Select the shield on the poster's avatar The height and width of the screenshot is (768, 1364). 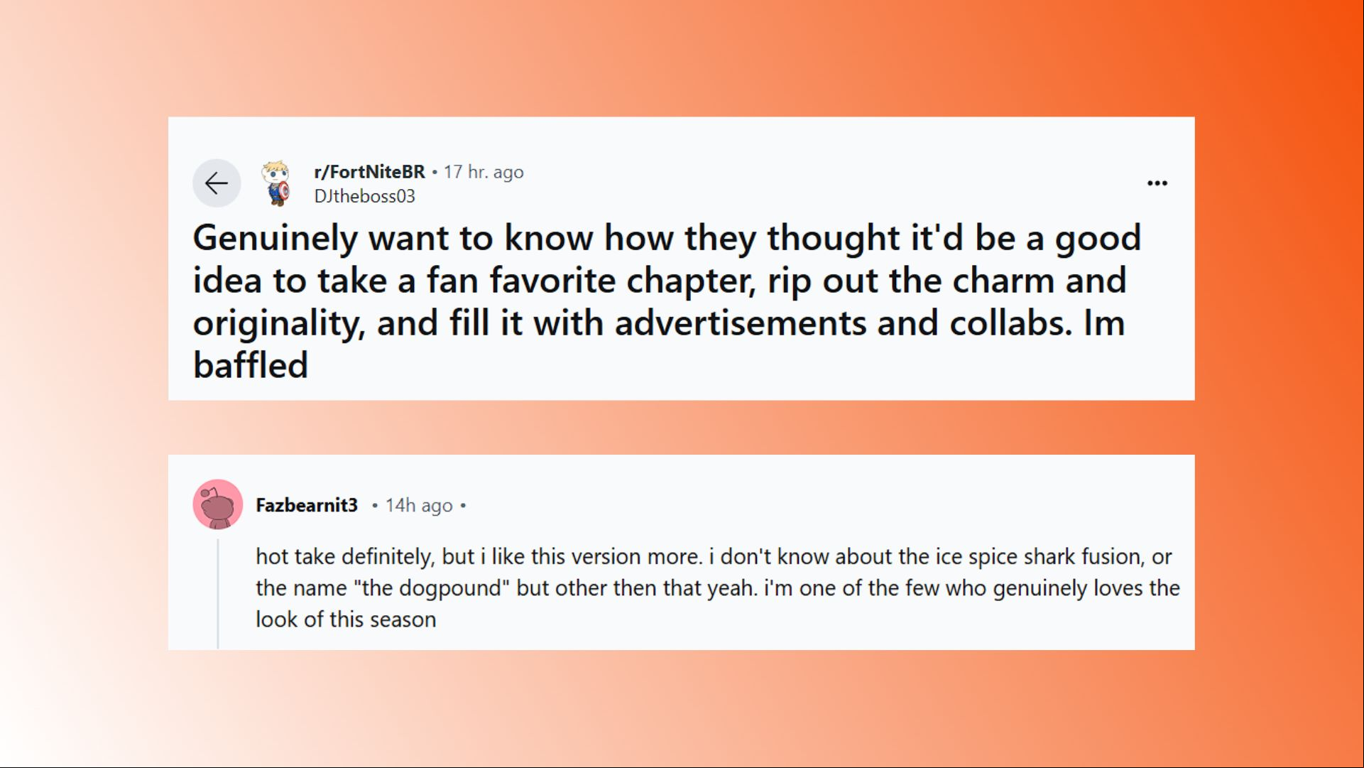click(x=284, y=191)
